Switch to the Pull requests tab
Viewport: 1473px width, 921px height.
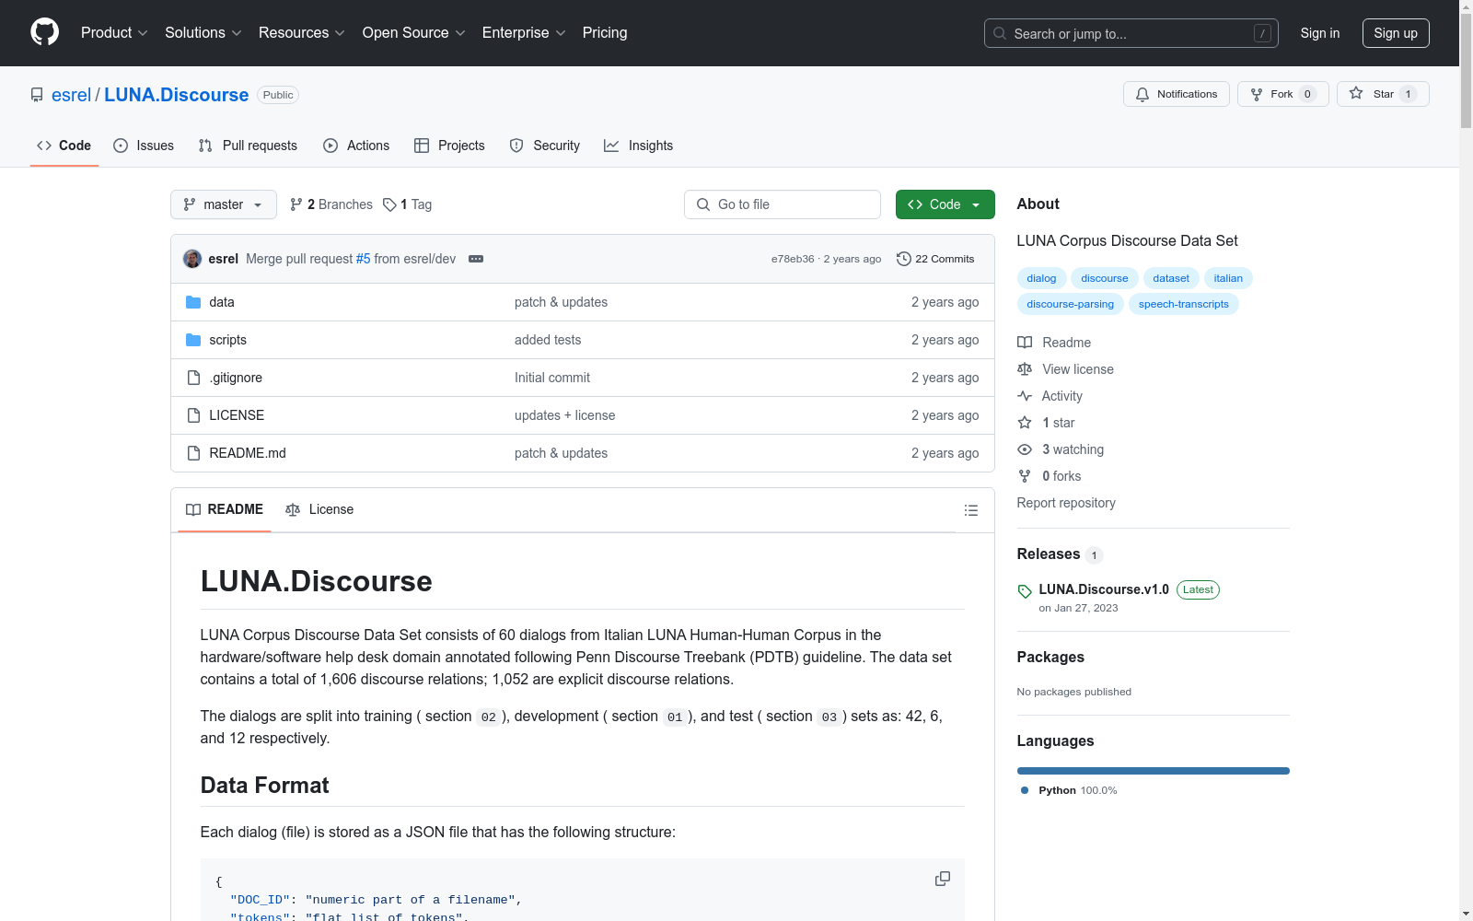tap(248, 146)
